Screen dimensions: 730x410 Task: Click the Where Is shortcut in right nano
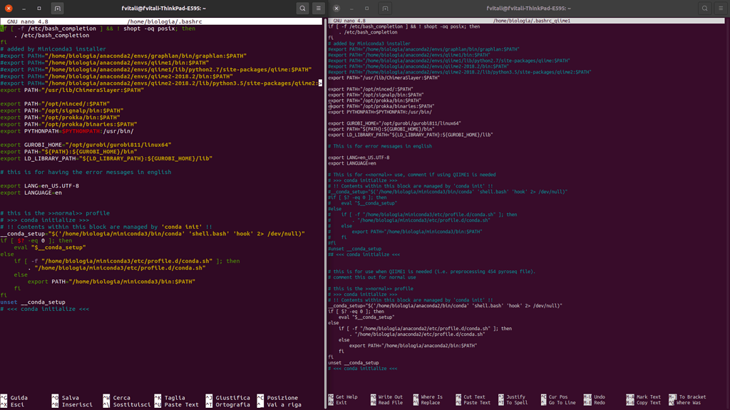pyautogui.click(x=431, y=397)
